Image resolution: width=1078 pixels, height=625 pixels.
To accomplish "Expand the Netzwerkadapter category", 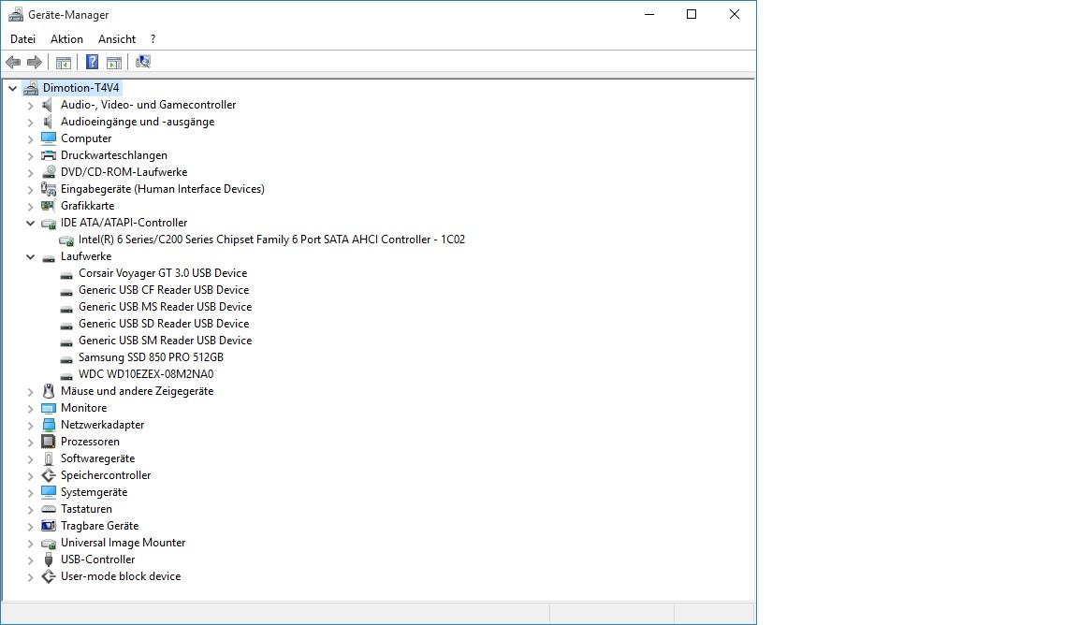I will pos(30,426).
